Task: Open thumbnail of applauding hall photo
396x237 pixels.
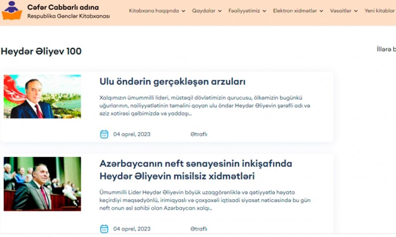Action: [x=42, y=184]
